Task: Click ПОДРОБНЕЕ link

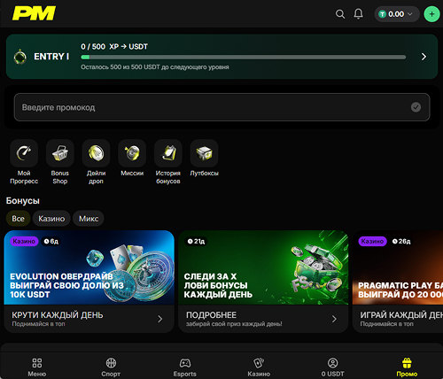Action: [211, 315]
